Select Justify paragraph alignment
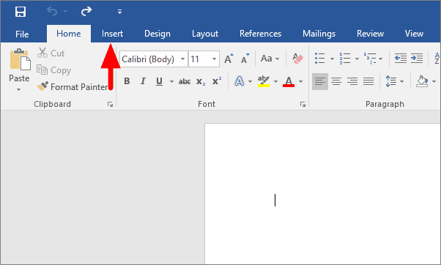The width and height of the screenshot is (441, 265). point(368,81)
